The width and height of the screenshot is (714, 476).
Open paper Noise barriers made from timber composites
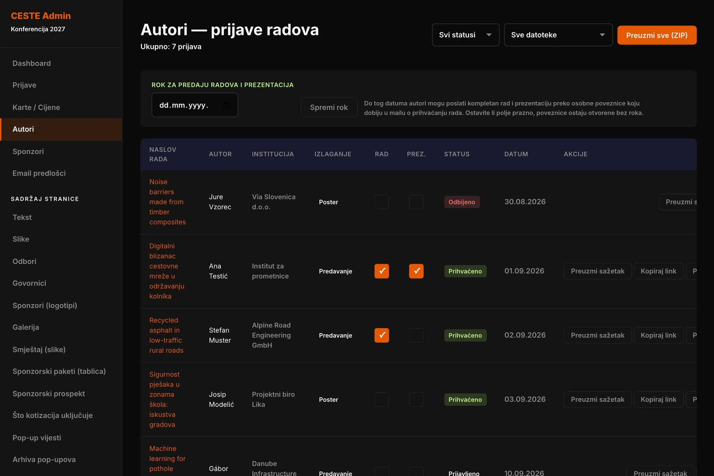[x=167, y=202]
